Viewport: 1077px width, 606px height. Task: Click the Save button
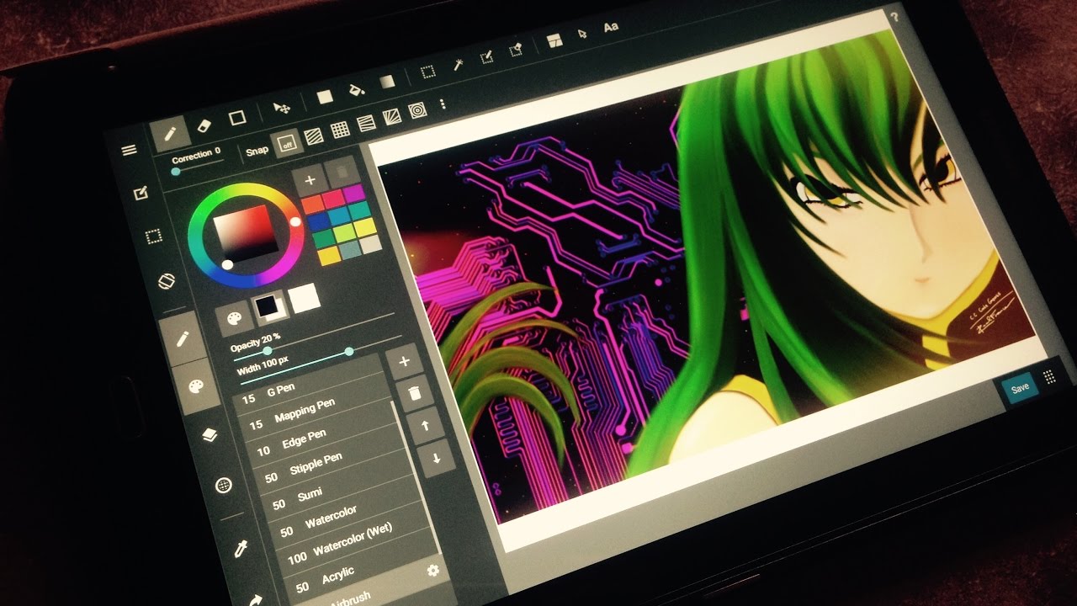[1020, 388]
